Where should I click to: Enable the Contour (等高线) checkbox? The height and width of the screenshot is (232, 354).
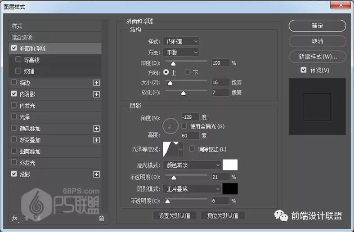[18, 59]
